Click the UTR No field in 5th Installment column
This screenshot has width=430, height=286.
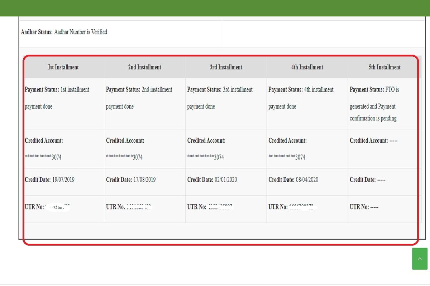[x=364, y=207]
